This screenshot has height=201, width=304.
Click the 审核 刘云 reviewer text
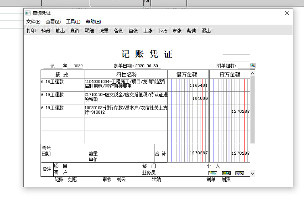click(114, 180)
